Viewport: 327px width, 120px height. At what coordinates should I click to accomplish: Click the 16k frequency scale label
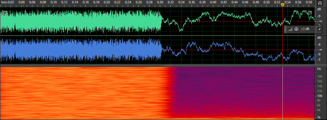click(320, 82)
